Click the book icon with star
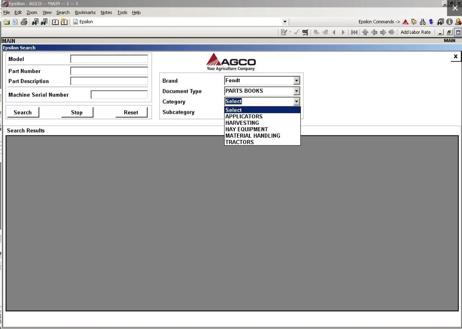Screen dimensions: 462x329 (64, 22)
